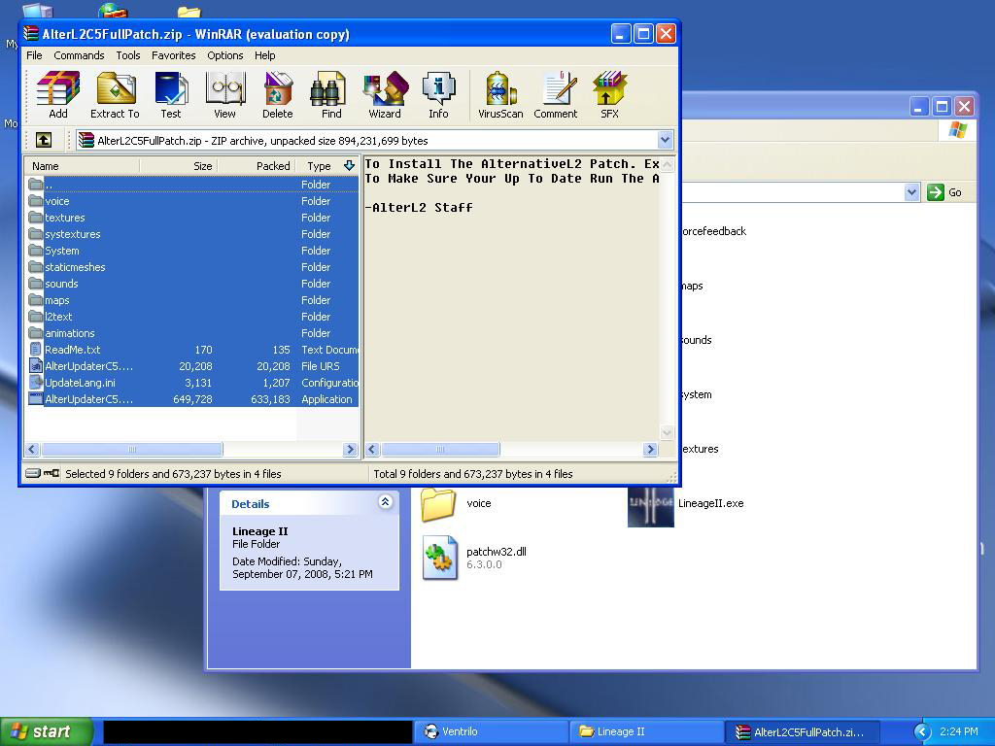Viewport: 995px width, 746px height.
Task: Open the Tools menu
Action: [127, 55]
